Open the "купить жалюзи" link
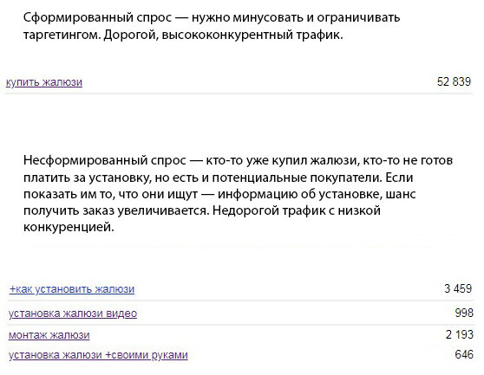Screen dimensions: 484x375 [44, 82]
